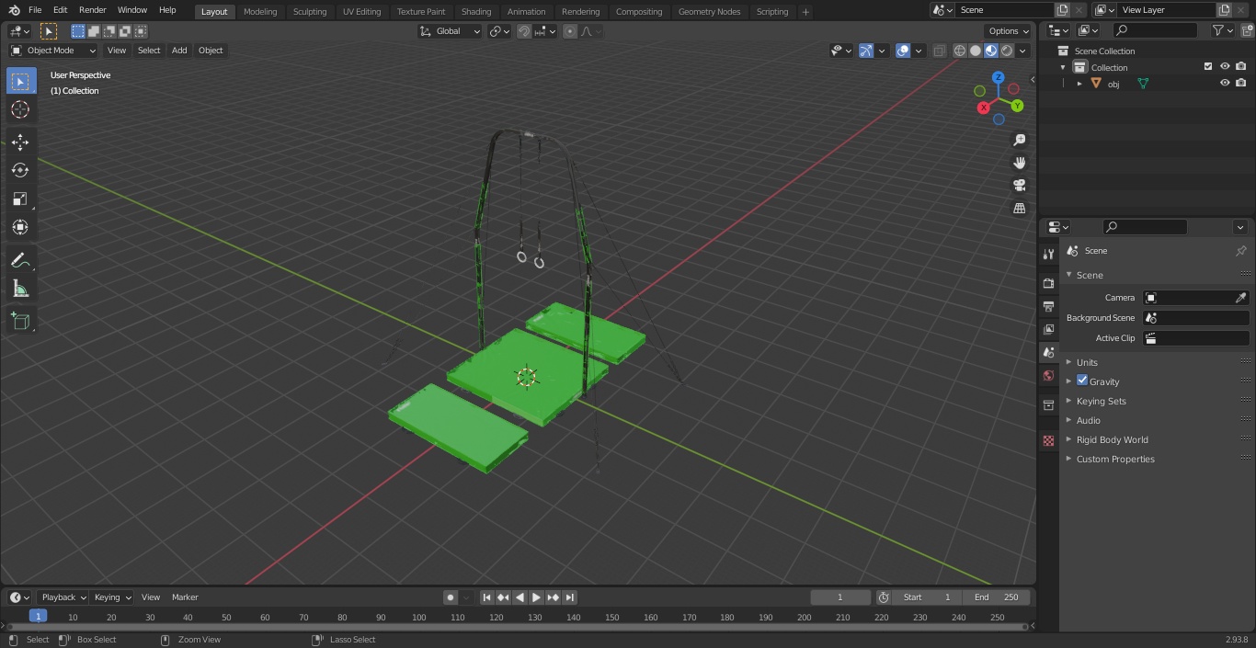Expand the obj tree item
Image resolution: width=1256 pixels, height=648 pixels.
click(1079, 84)
